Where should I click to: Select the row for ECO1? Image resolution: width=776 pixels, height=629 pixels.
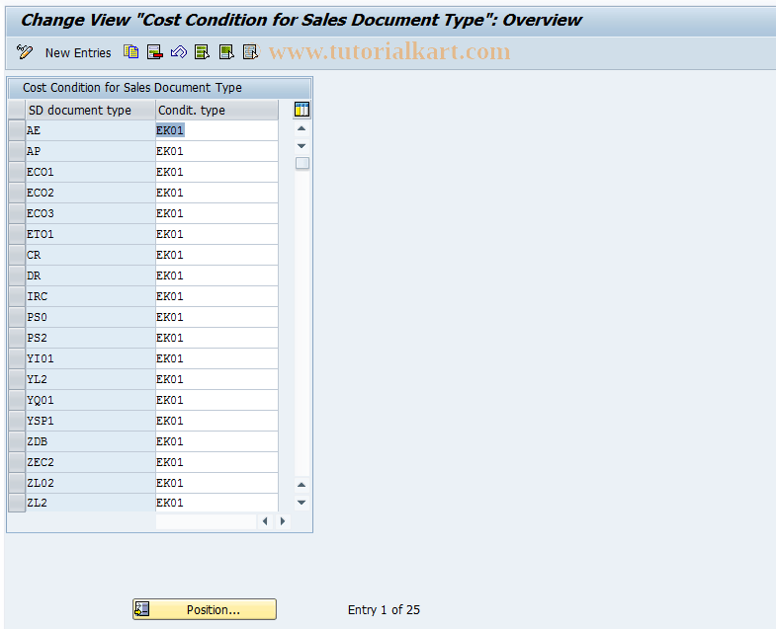click(17, 172)
